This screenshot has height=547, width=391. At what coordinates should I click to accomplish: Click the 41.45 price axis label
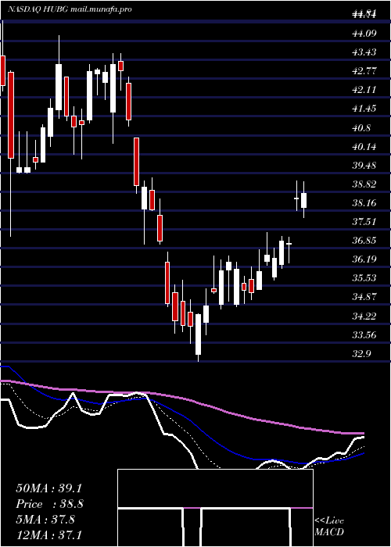click(365, 109)
